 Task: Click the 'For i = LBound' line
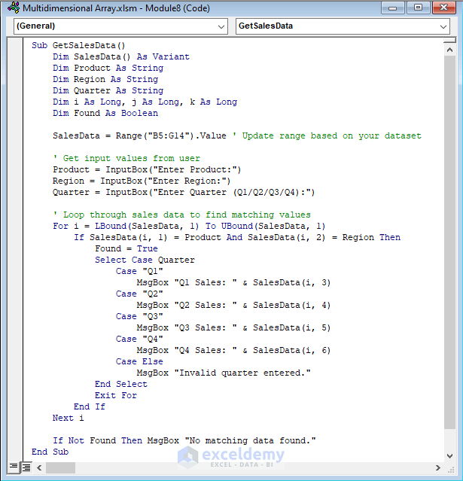[x=189, y=226]
